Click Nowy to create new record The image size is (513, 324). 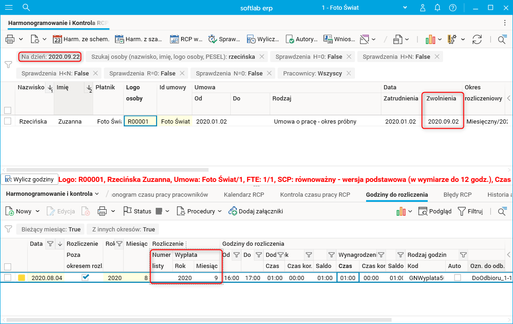click(x=19, y=212)
